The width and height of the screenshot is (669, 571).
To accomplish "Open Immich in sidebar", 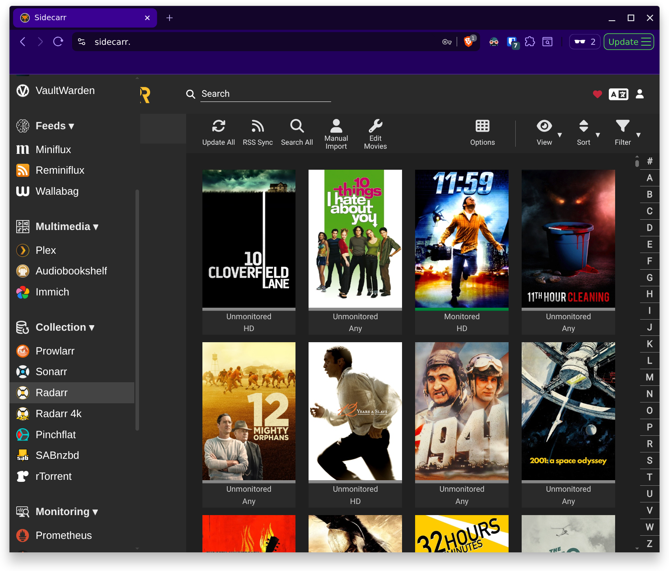I will 72,292.
